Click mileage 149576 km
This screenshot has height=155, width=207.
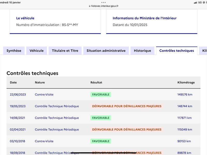(x=185, y=95)
